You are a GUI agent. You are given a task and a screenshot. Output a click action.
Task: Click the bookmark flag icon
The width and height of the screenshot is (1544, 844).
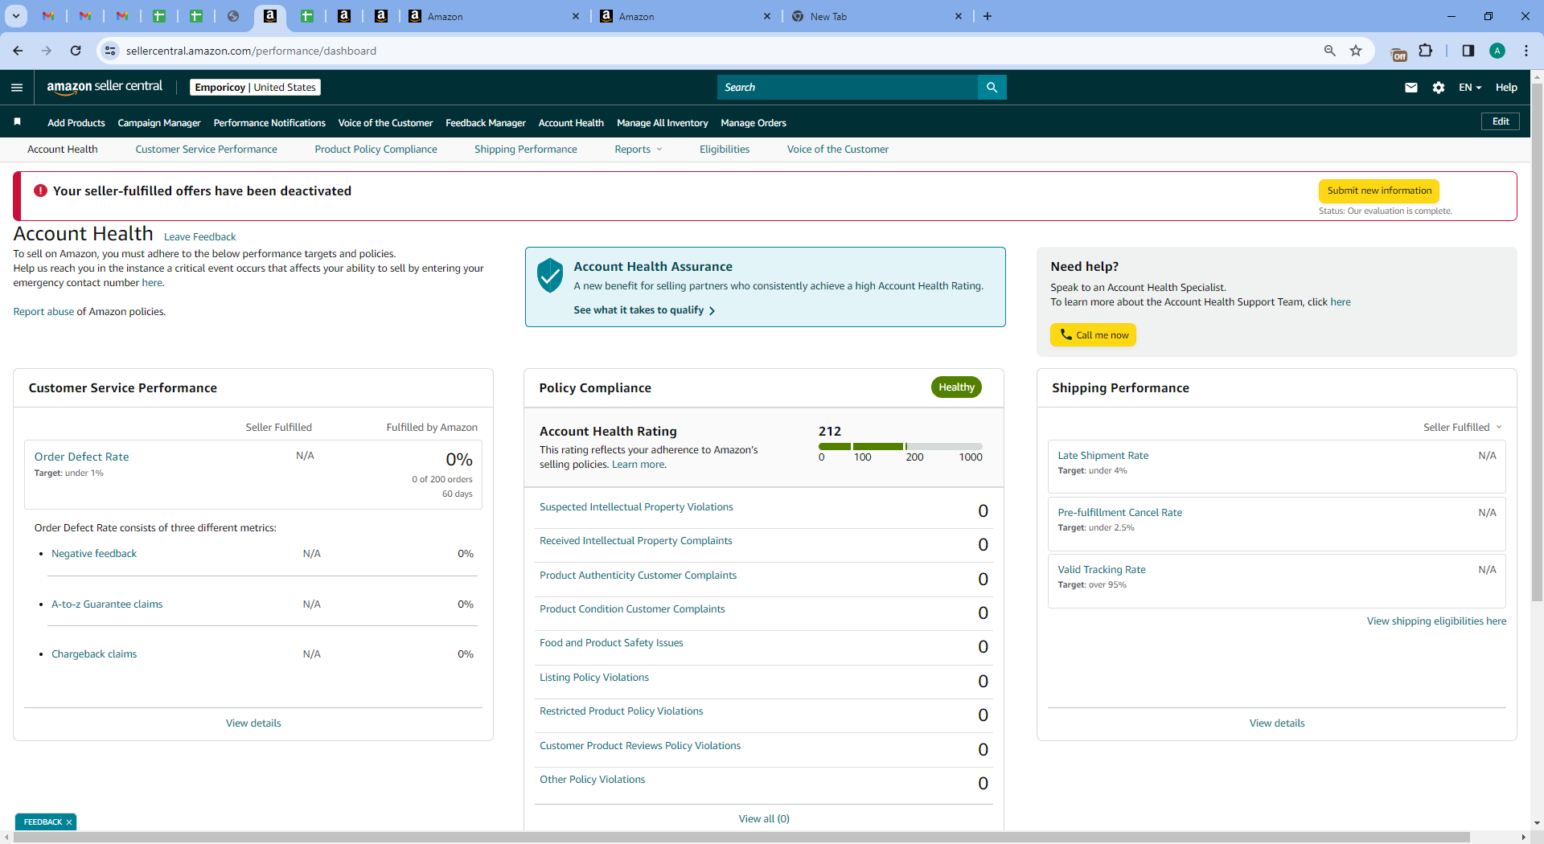click(x=17, y=122)
